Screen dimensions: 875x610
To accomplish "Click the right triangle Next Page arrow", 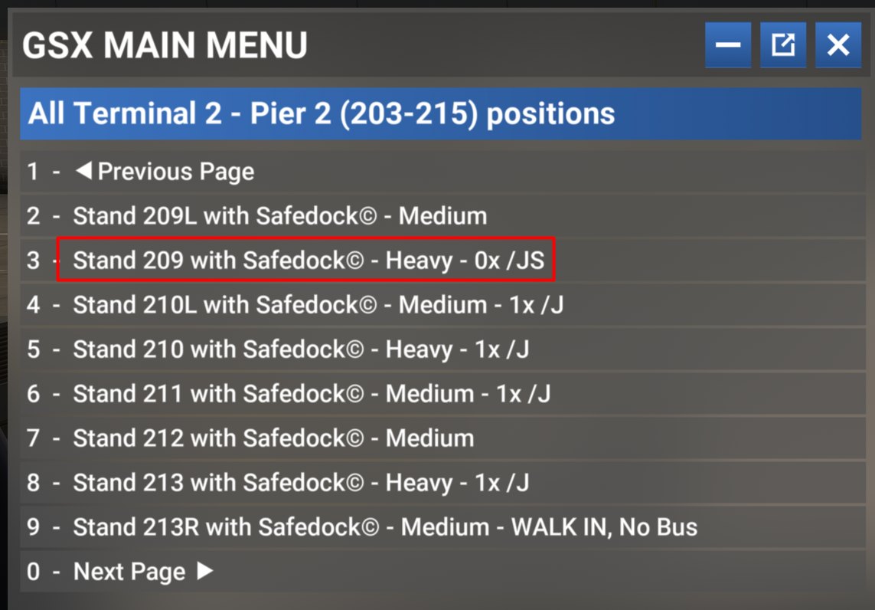I will tap(204, 571).
